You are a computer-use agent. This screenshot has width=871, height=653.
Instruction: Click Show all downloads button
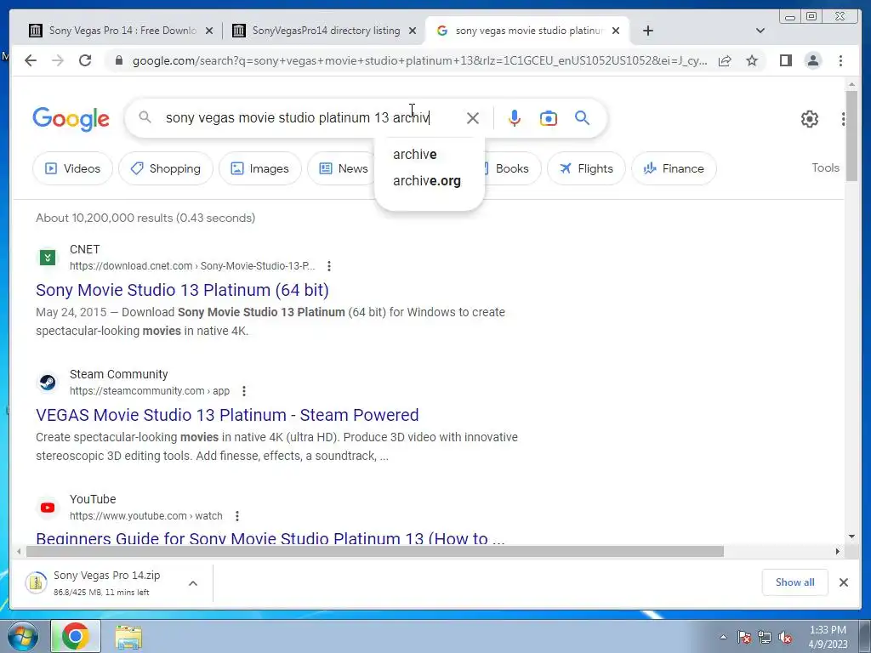click(795, 582)
